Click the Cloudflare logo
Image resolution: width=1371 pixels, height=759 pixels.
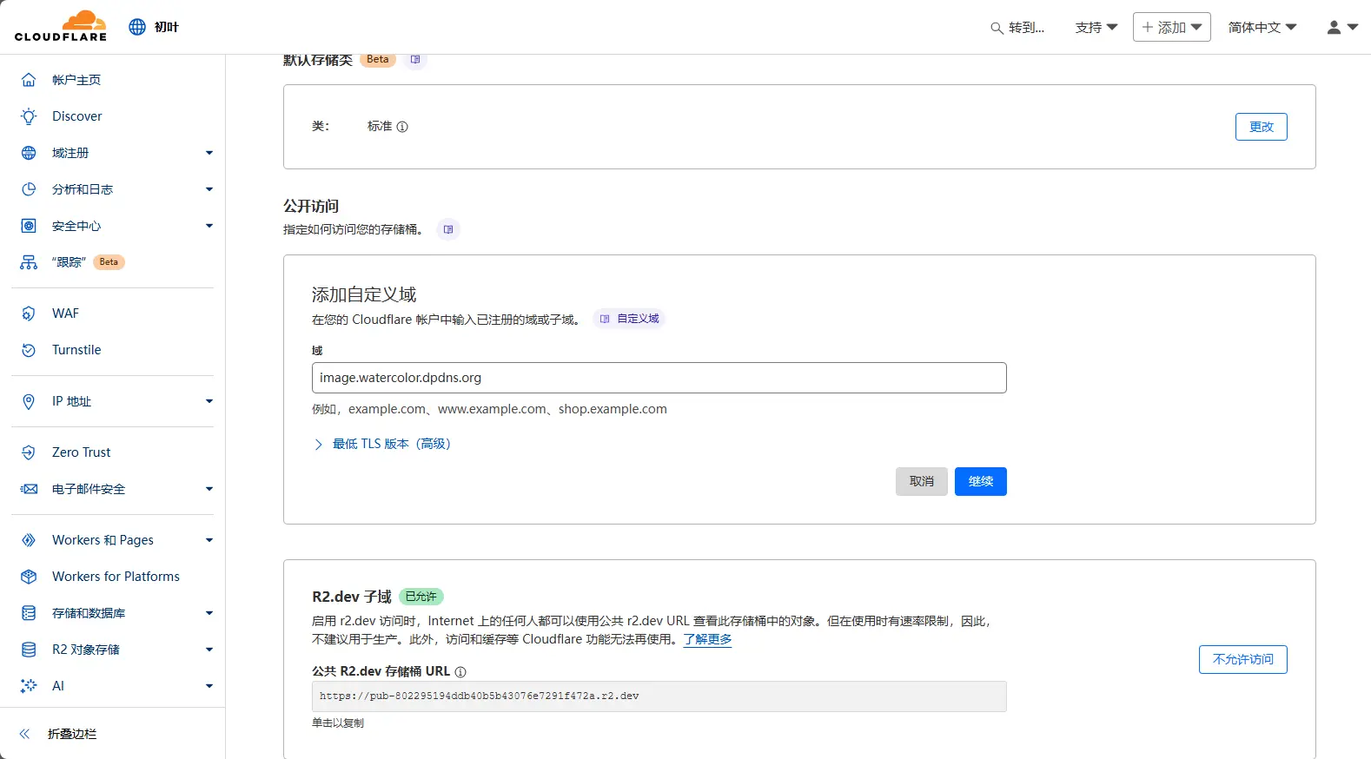click(61, 26)
